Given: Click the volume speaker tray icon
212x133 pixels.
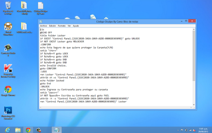Looking at the screenshot, I should [194, 130].
